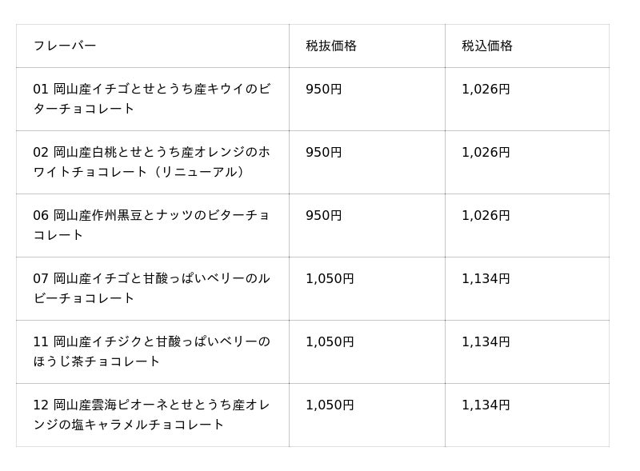Click the 税込価格 column header
640x471 pixels.
(x=487, y=46)
